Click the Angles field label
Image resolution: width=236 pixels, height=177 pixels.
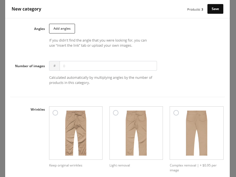tap(39, 29)
